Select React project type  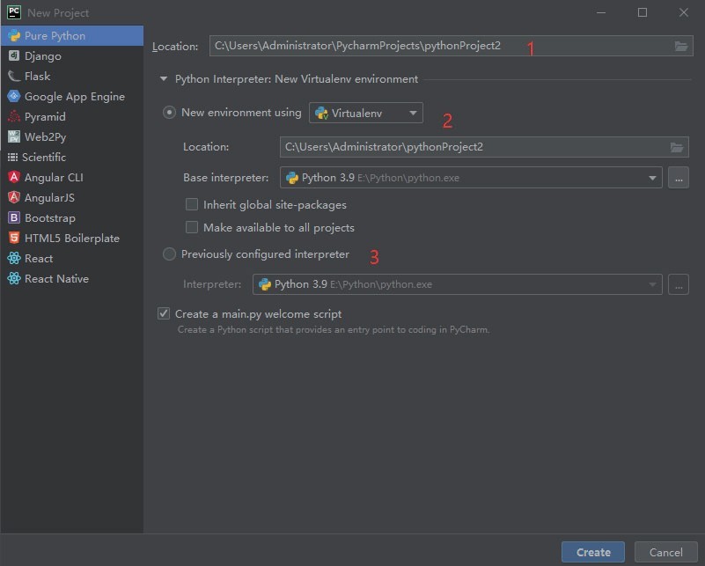(72, 258)
